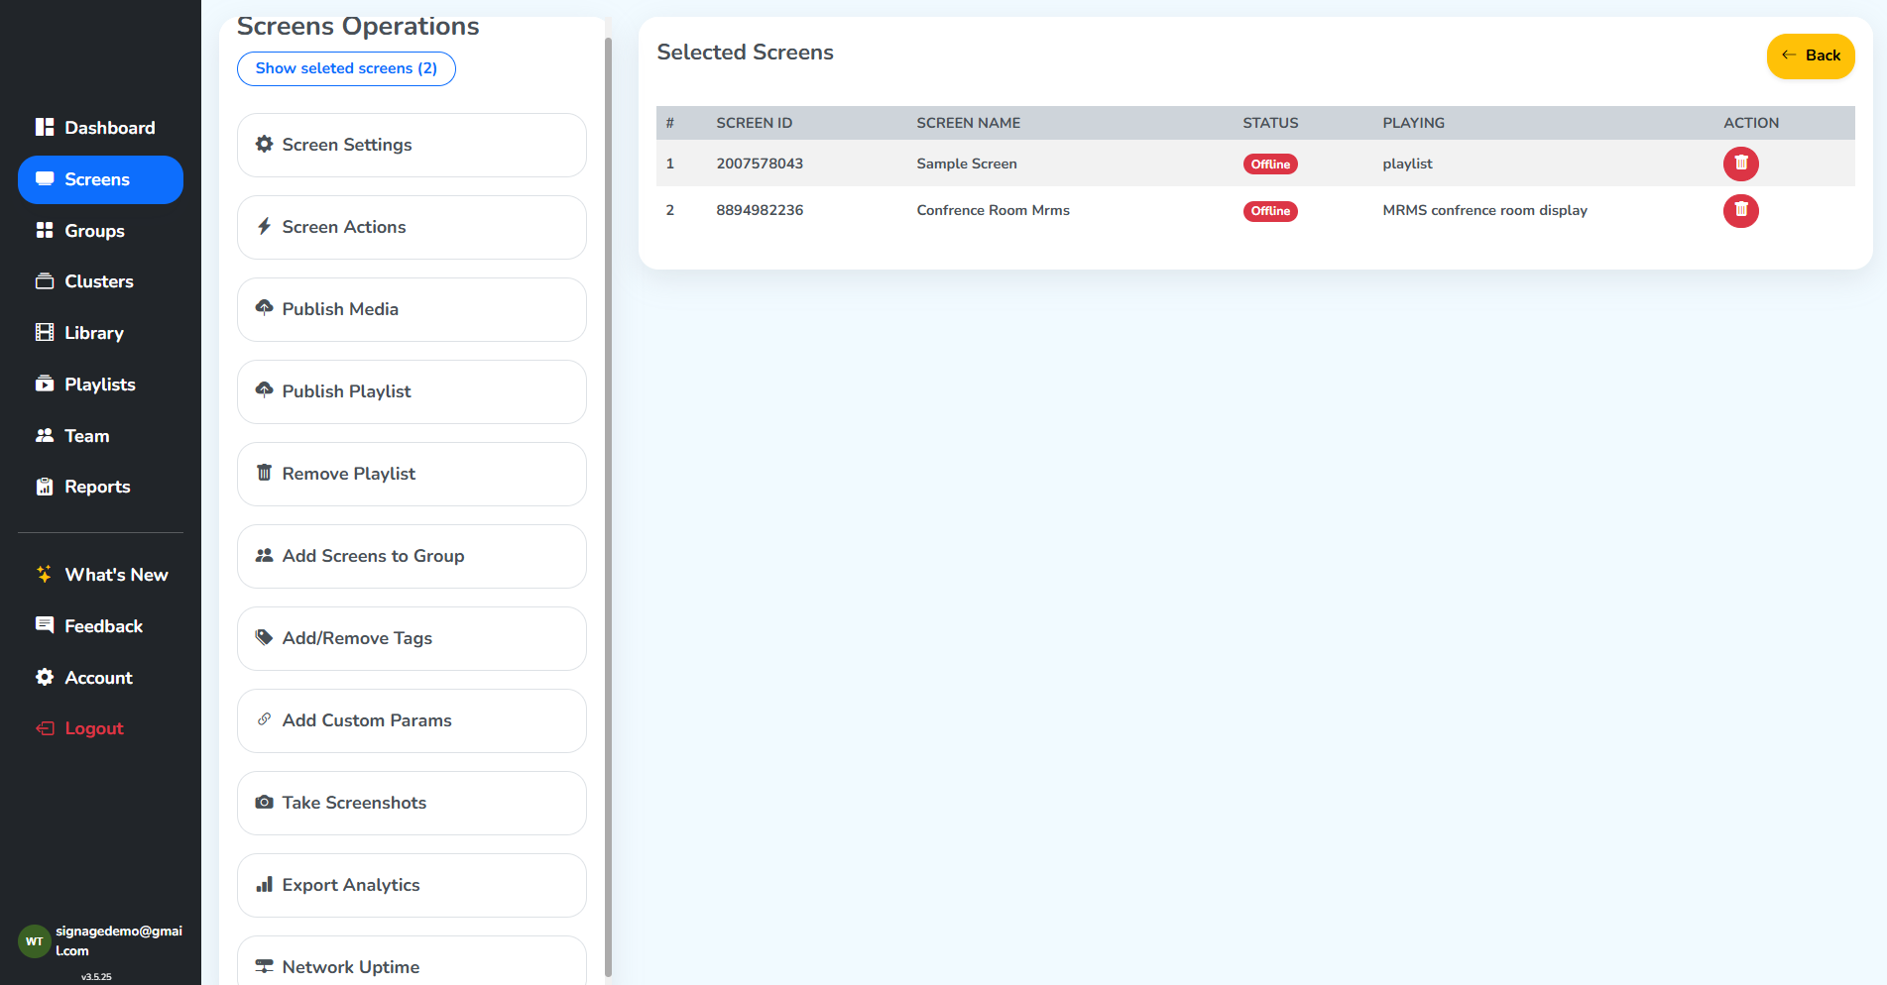Choose the Network Uptime operation

point(412,960)
